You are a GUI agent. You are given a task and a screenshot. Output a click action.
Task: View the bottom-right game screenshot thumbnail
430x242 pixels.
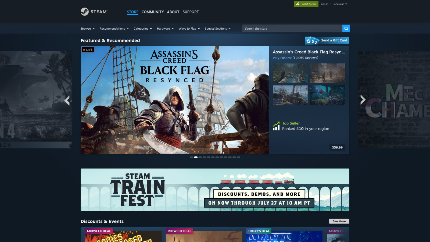328,95
